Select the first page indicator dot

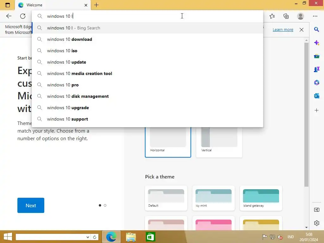(100, 205)
